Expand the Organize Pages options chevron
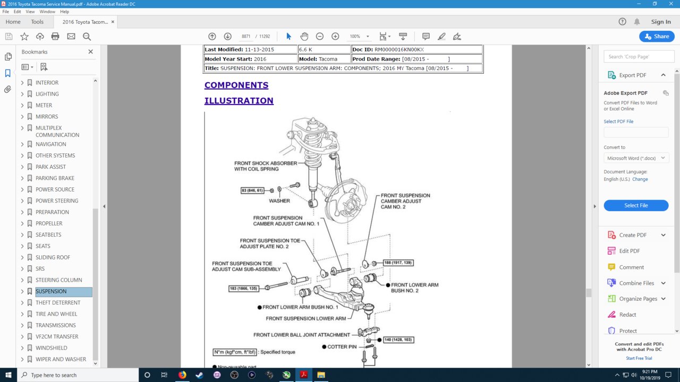Screen dimensions: 680x382 coord(663,299)
